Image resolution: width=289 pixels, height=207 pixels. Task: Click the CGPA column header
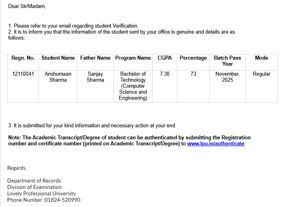click(x=165, y=58)
